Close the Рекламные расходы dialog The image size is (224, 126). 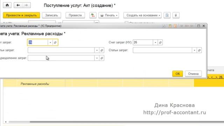pyautogui.click(x=204, y=26)
